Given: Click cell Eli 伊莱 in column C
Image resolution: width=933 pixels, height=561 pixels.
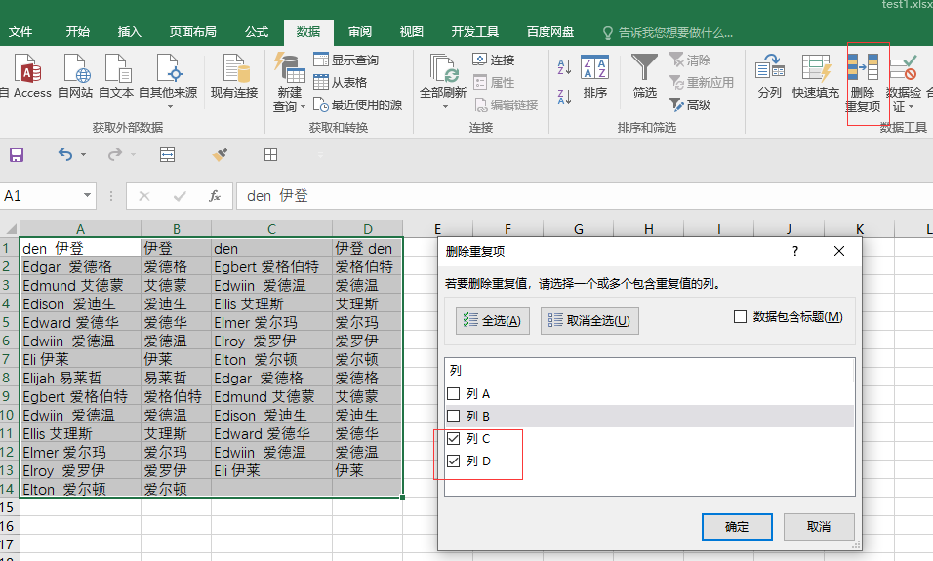Looking at the screenshot, I should (271, 470).
